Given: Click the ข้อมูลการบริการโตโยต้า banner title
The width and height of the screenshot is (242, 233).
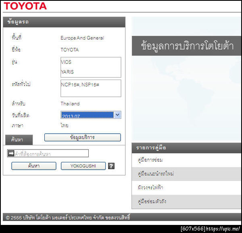Looking at the screenshot, I should (187, 46).
